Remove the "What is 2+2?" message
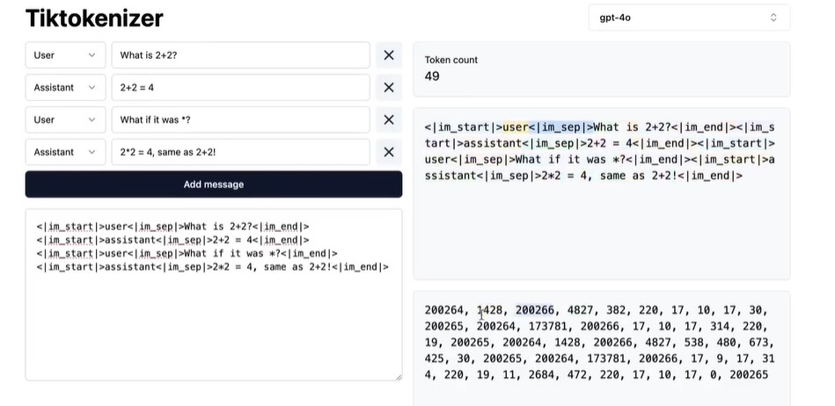 [x=388, y=55]
